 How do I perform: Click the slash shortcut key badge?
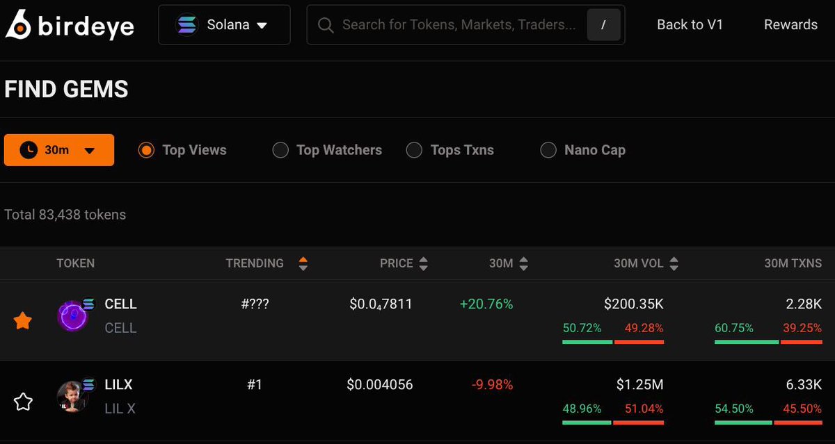coord(603,25)
